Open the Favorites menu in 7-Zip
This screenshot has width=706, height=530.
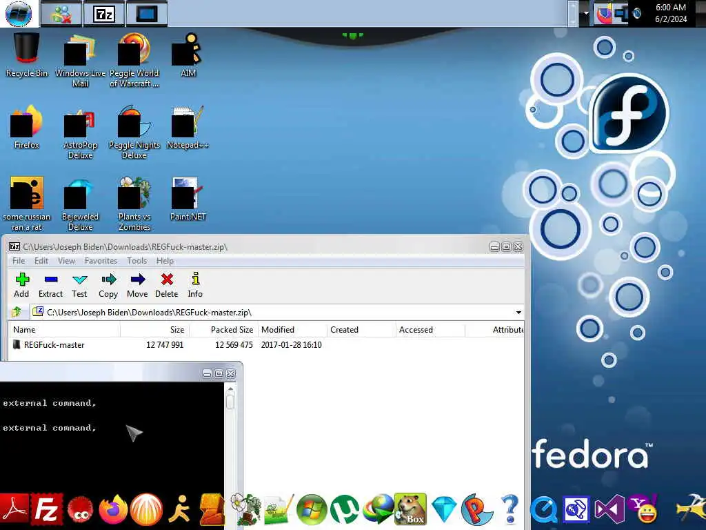pos(101,261)
